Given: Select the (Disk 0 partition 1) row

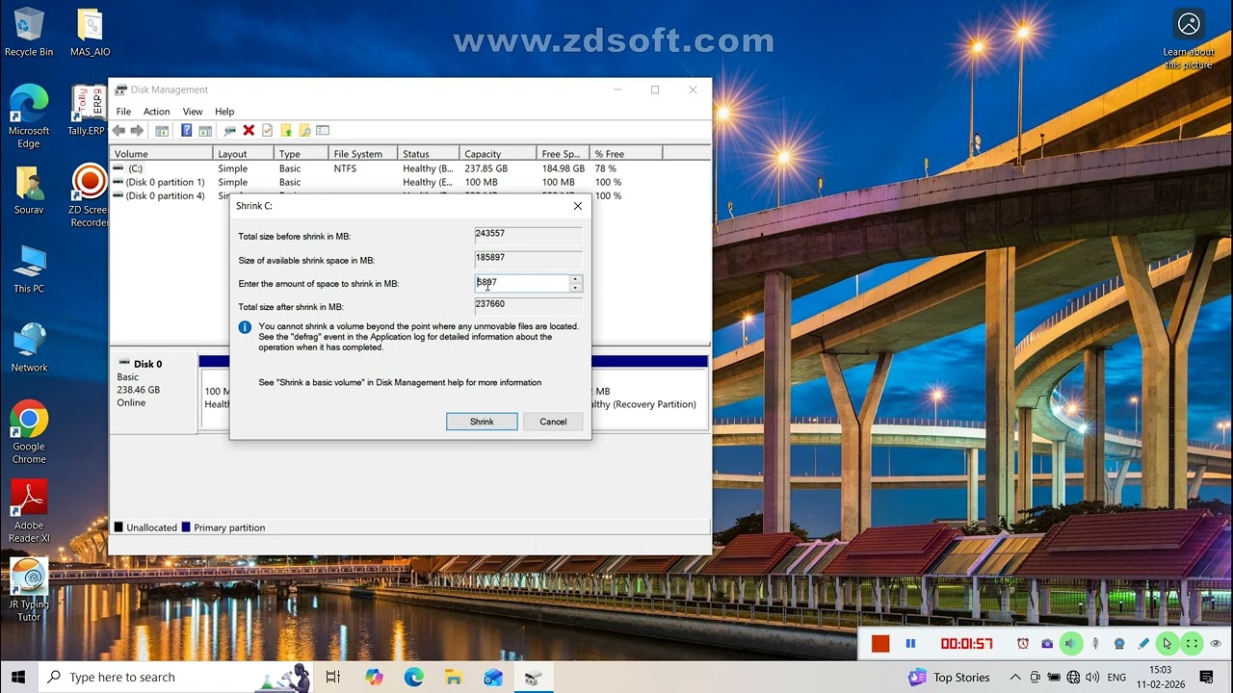Looking at the screenshot, I should click(x=410, y=182).
